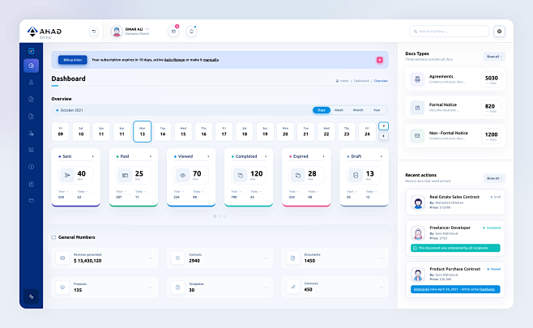Screen dimensions: 533x328
Task: Click the Viewed card eye icon
Action: (x=183, y=174)
